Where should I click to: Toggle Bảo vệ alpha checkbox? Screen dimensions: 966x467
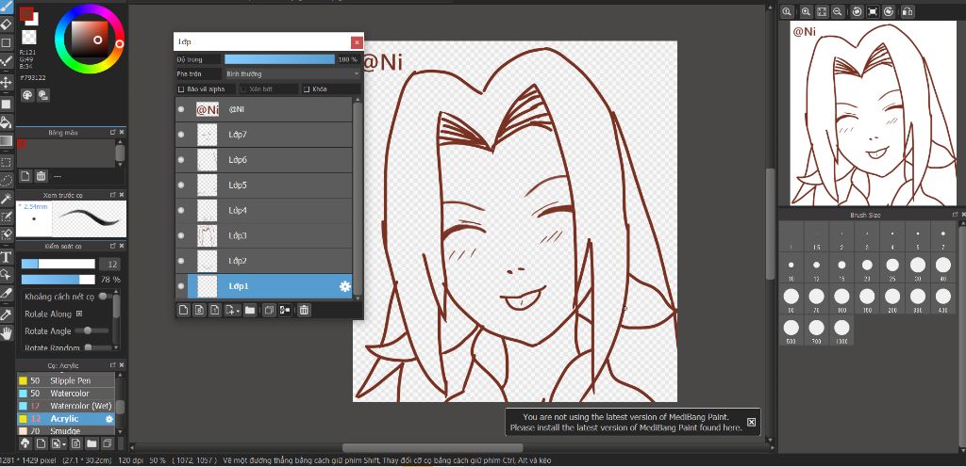pos(181,89)
